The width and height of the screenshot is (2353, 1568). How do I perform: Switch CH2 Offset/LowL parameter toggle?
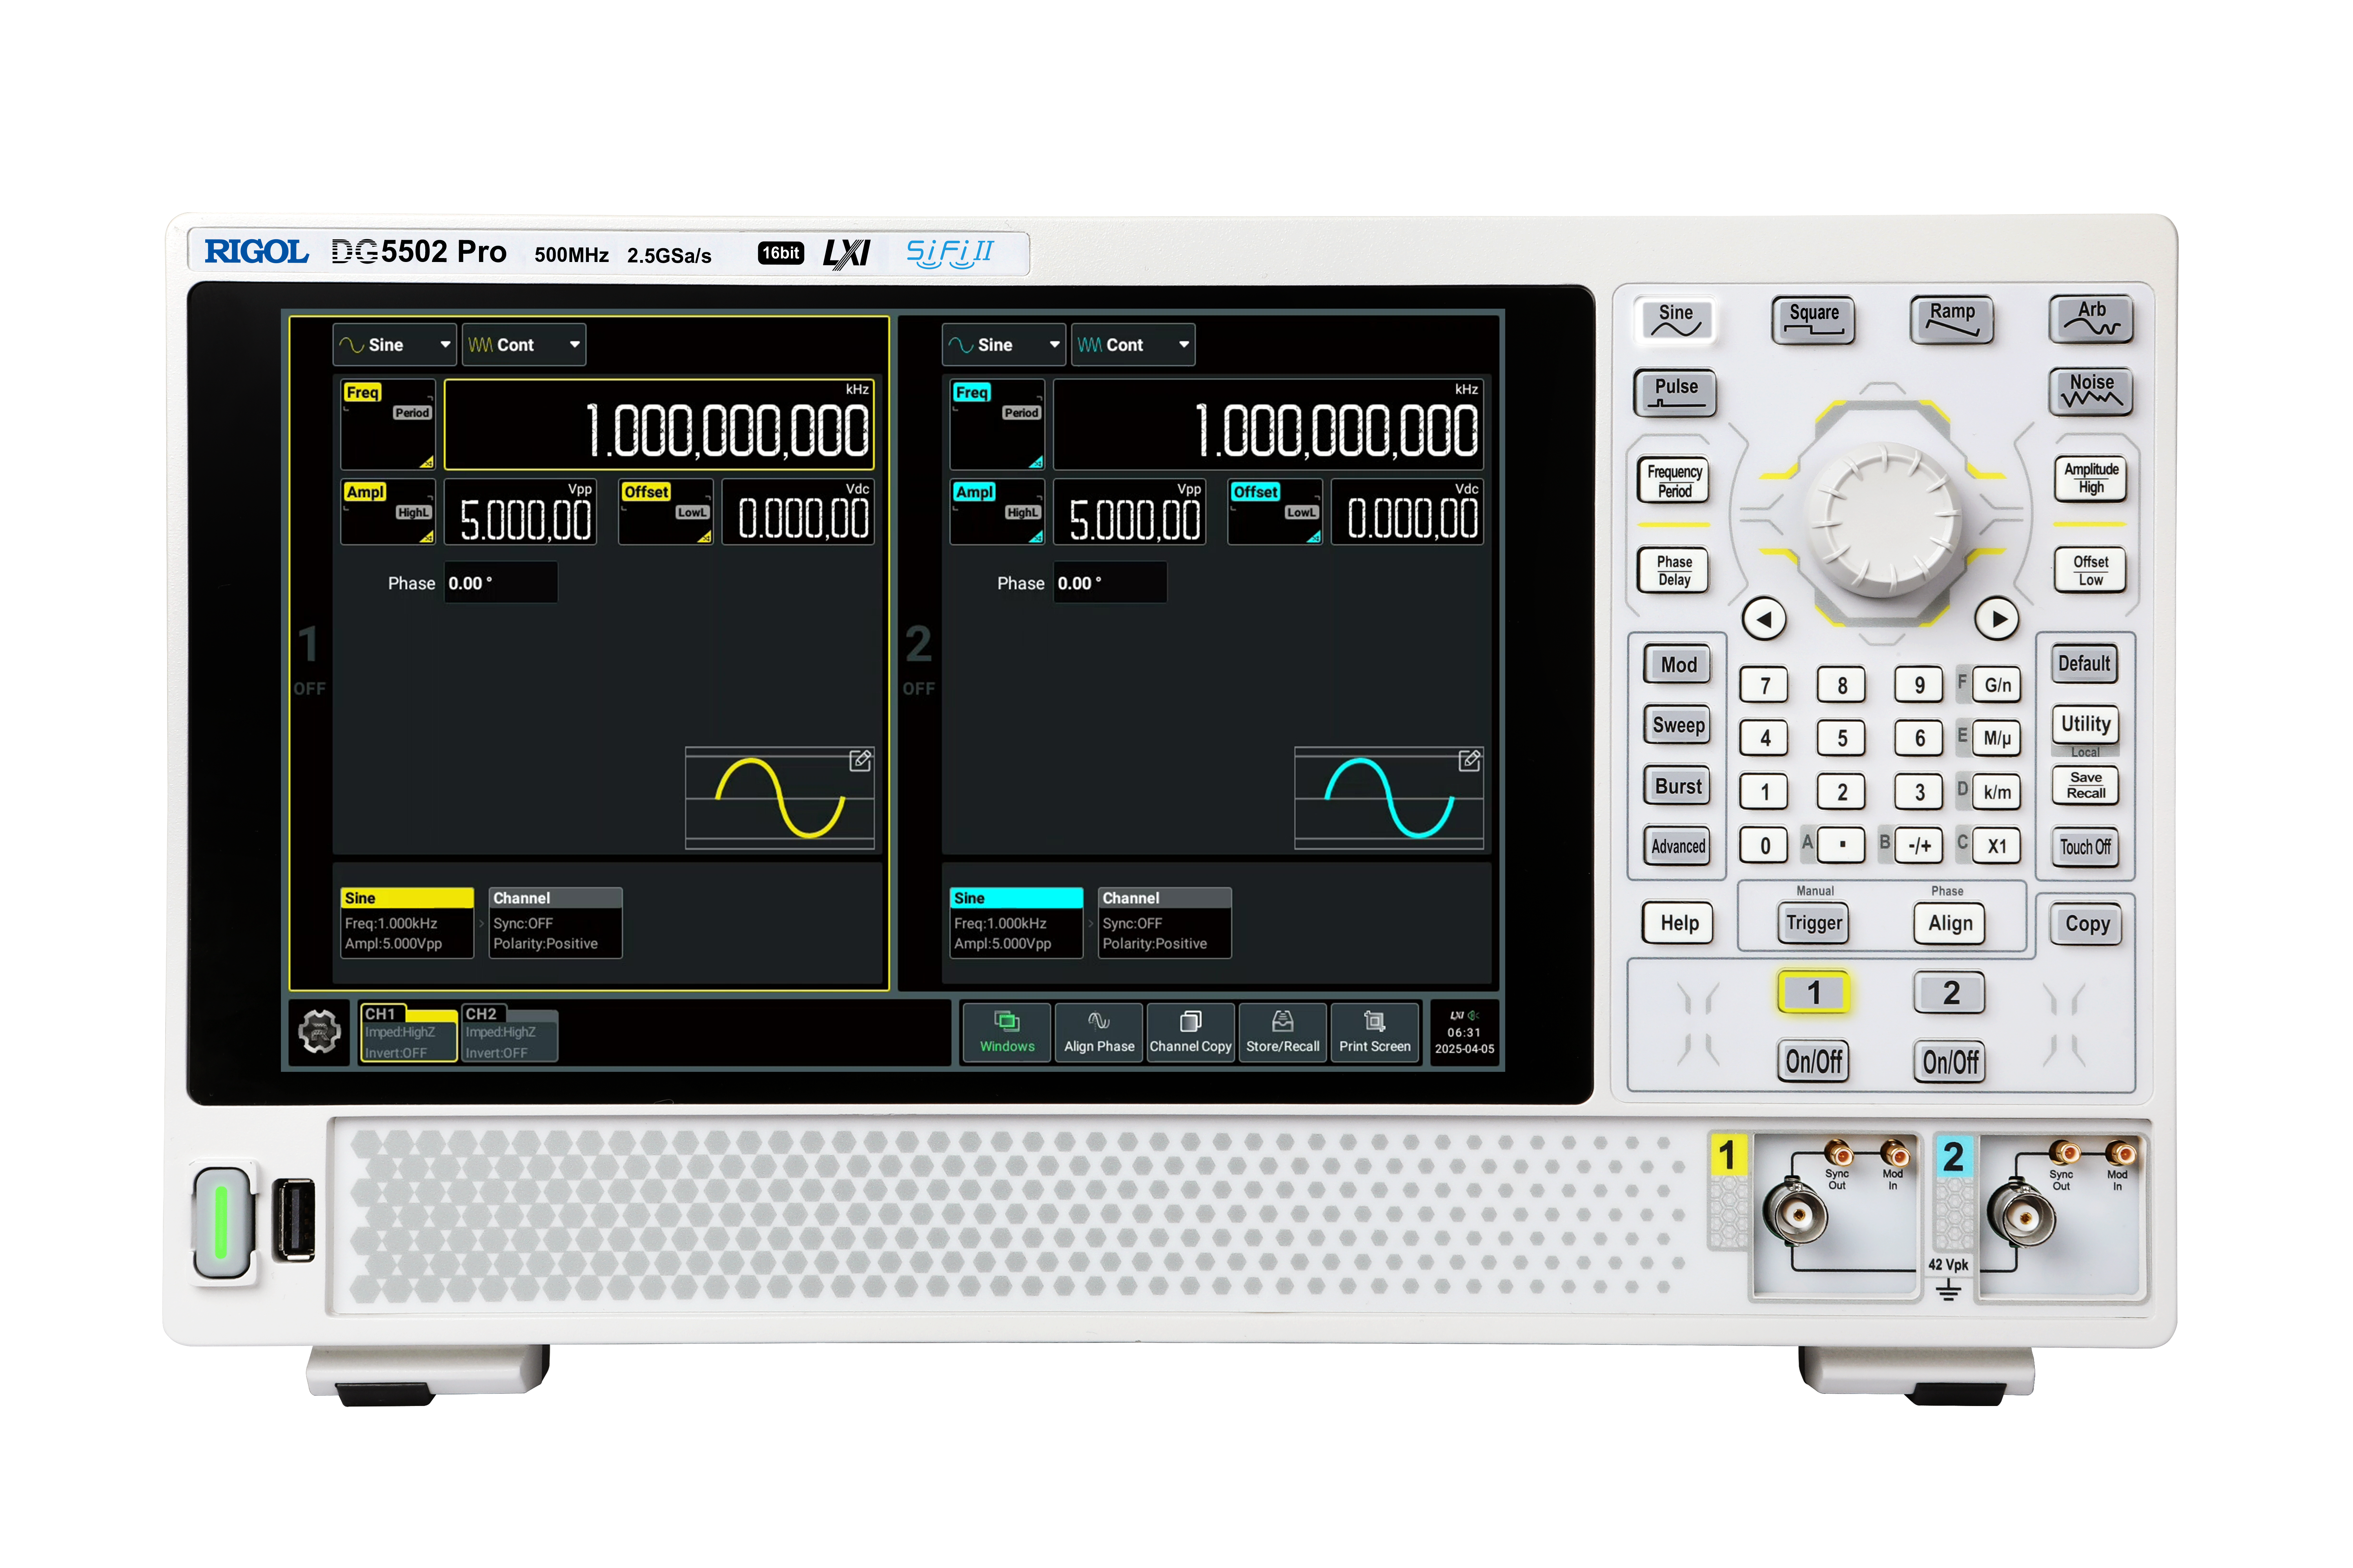tap(1274, 512)
